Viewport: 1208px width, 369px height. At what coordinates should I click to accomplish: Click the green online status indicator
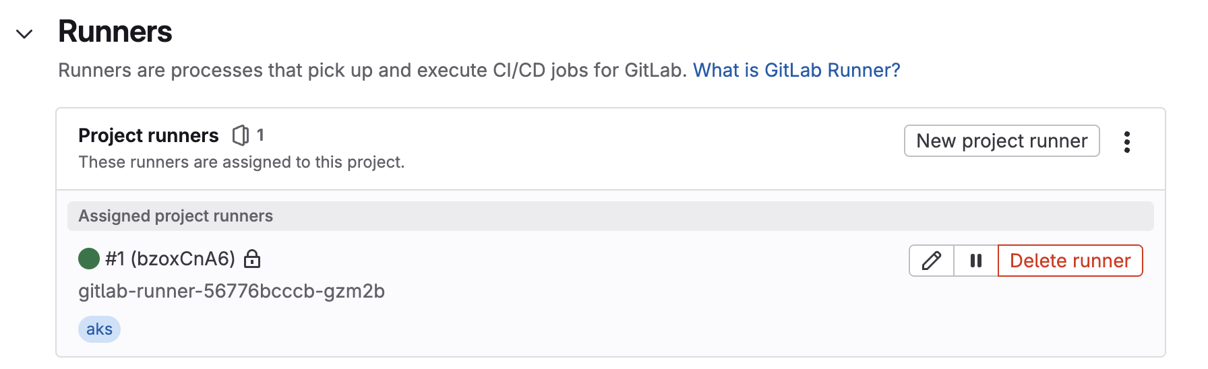click(89, 259)
